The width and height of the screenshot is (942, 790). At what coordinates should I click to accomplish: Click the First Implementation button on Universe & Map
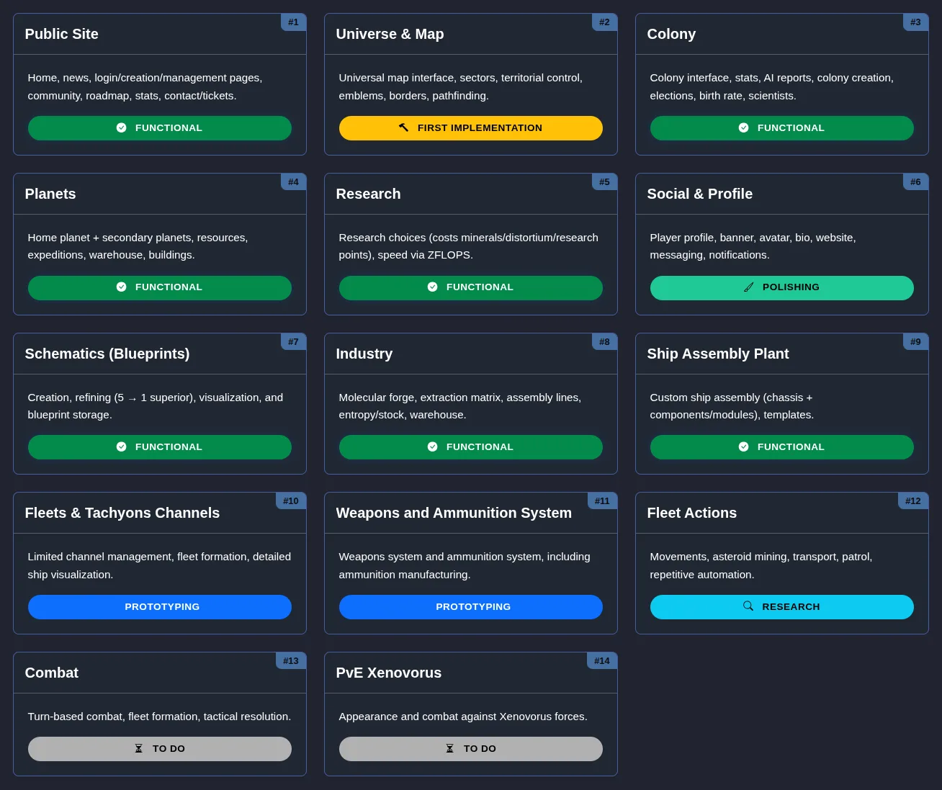(471, 128)
